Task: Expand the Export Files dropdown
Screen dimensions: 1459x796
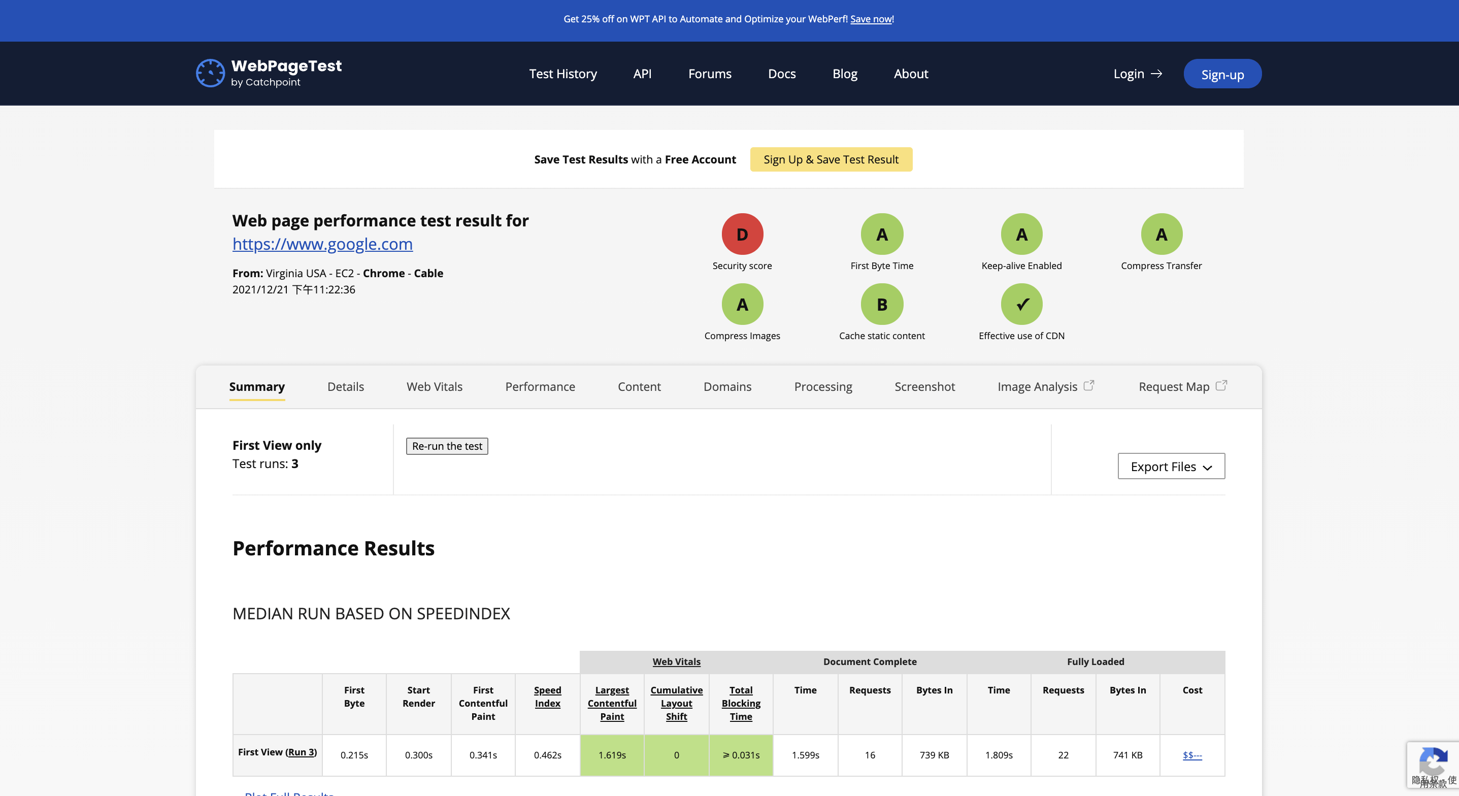Action: click(1171, 466)
